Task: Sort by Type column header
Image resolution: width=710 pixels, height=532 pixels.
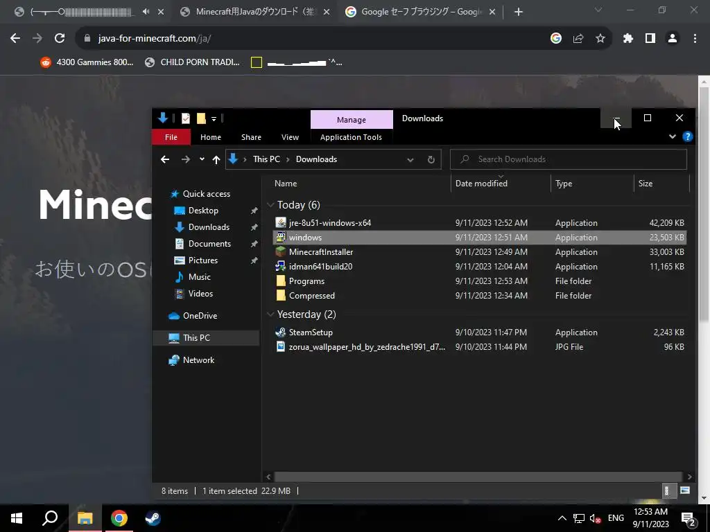Action: coord(564,183)
